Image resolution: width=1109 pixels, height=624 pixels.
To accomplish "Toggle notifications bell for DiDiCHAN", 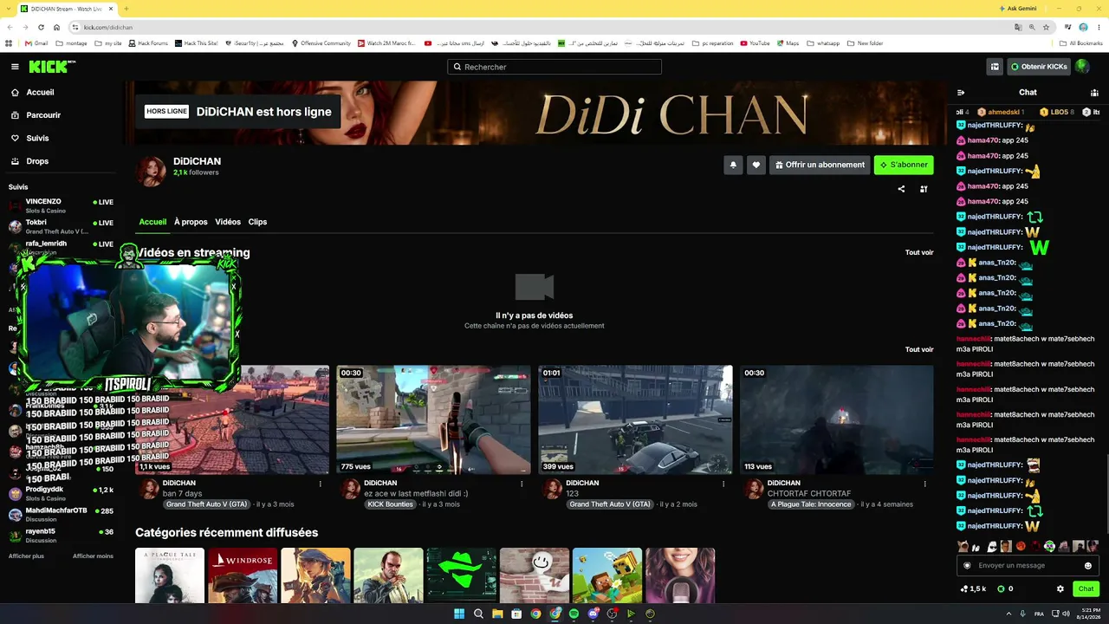I will [x=733, y=165].
